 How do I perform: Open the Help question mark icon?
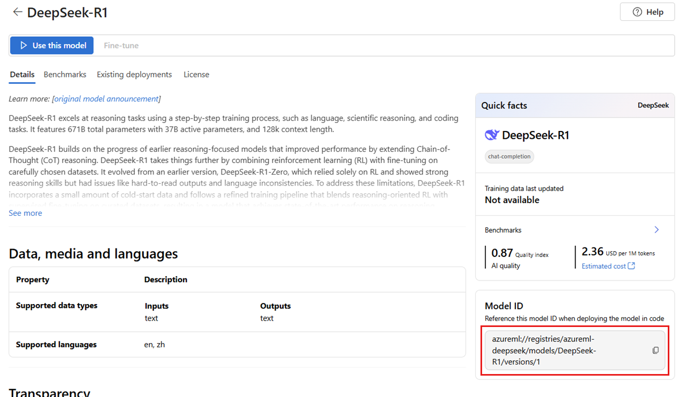tap(637, 12)
